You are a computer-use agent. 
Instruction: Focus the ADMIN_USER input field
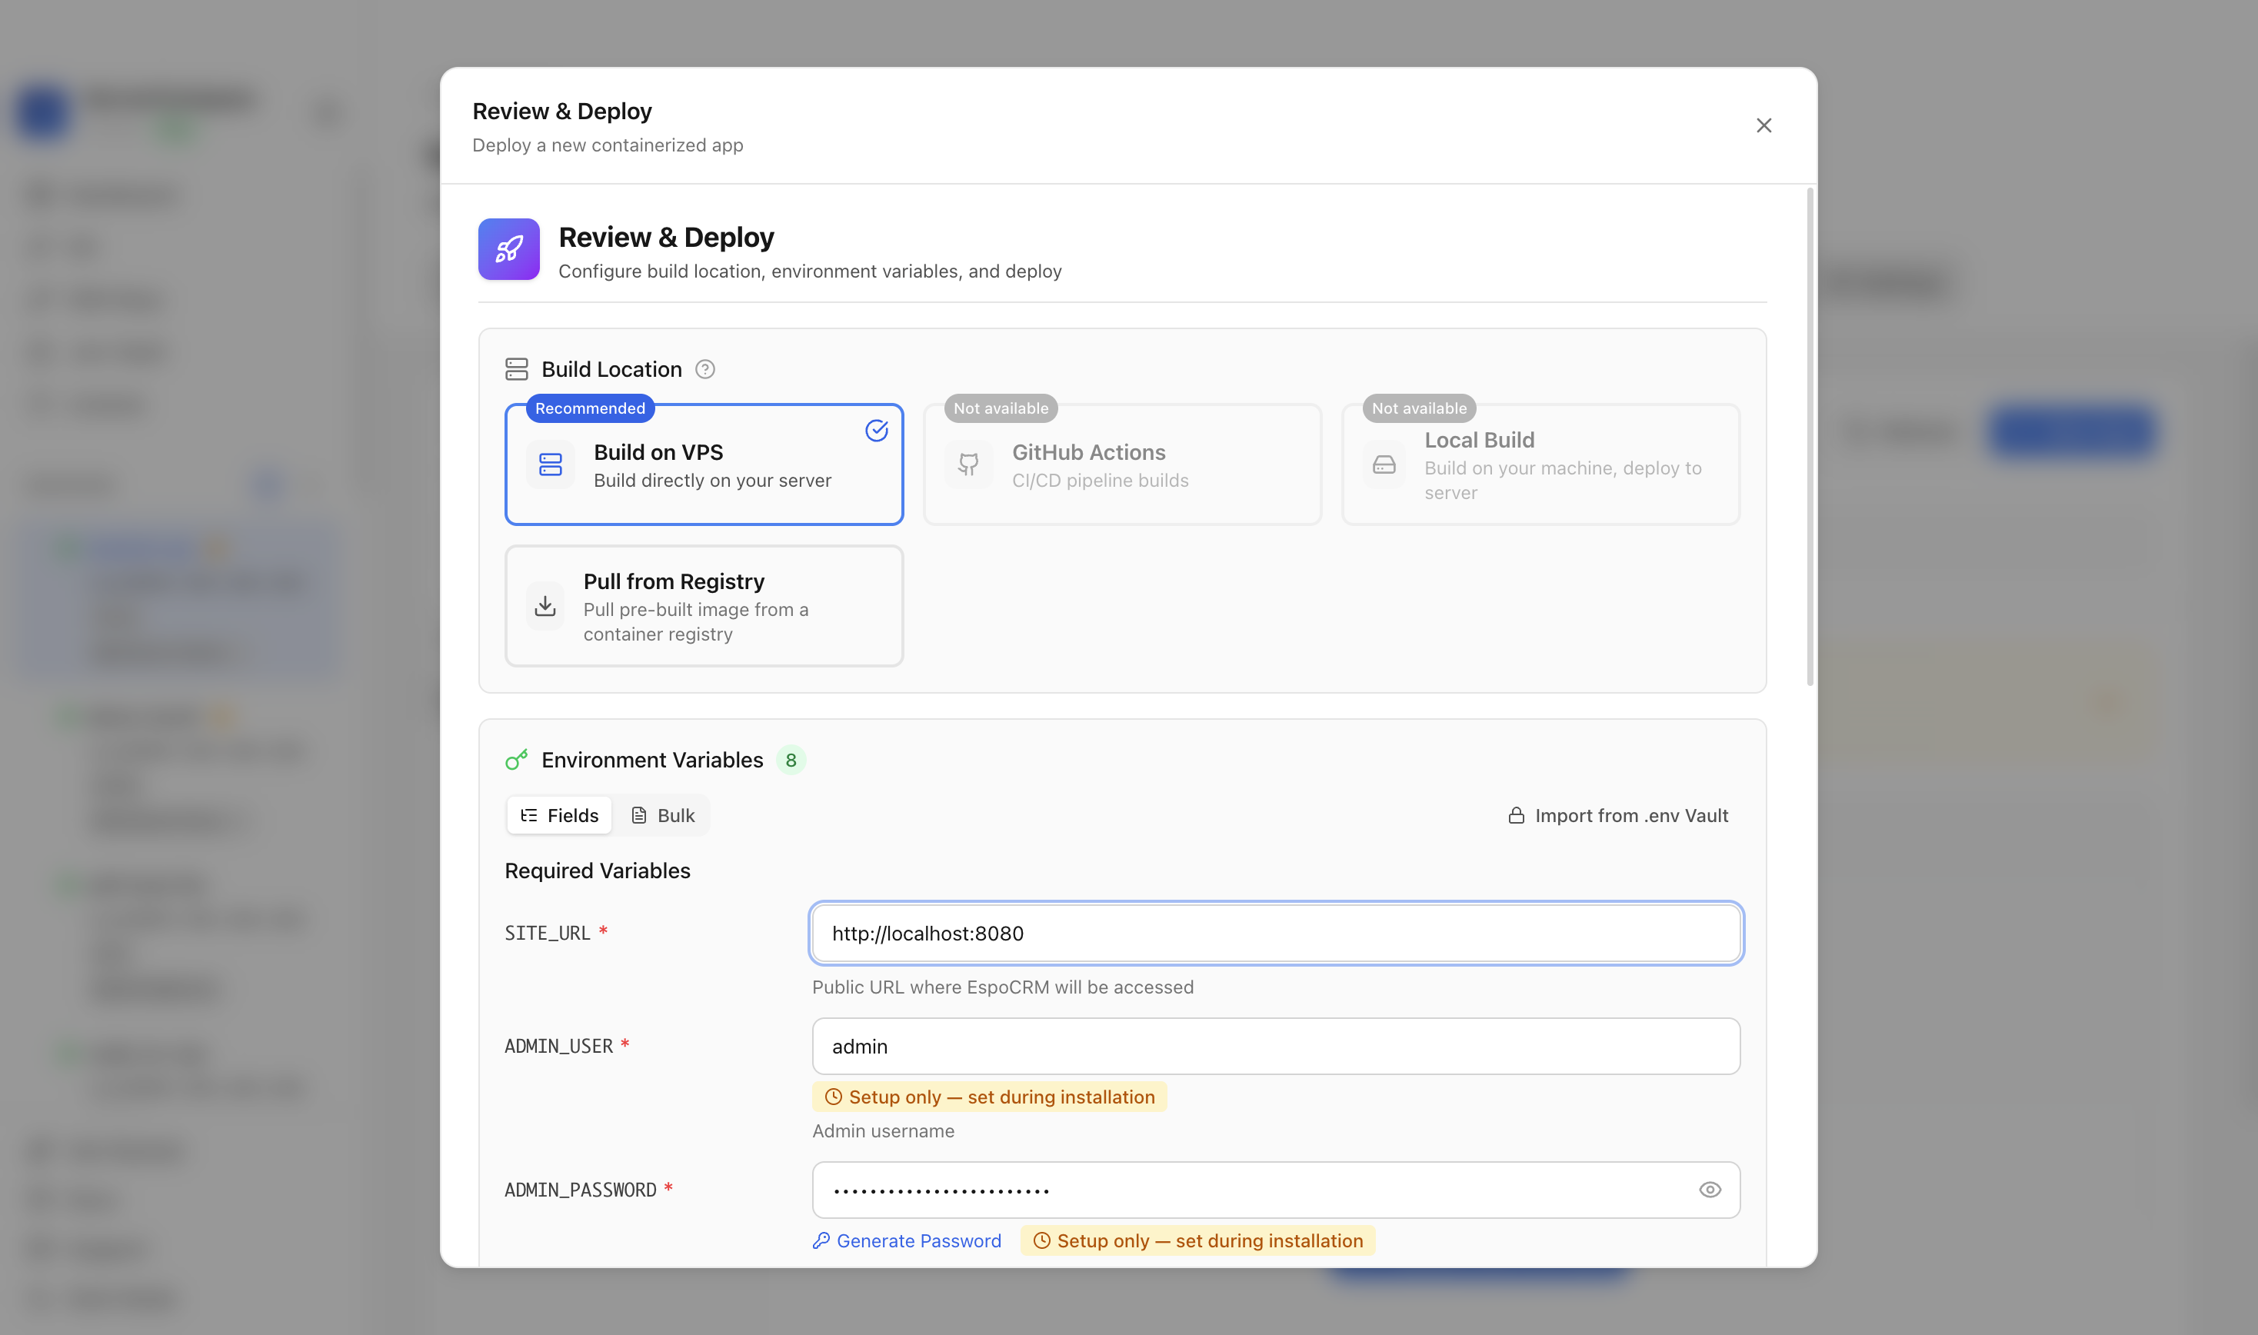pos(1276,1046)
